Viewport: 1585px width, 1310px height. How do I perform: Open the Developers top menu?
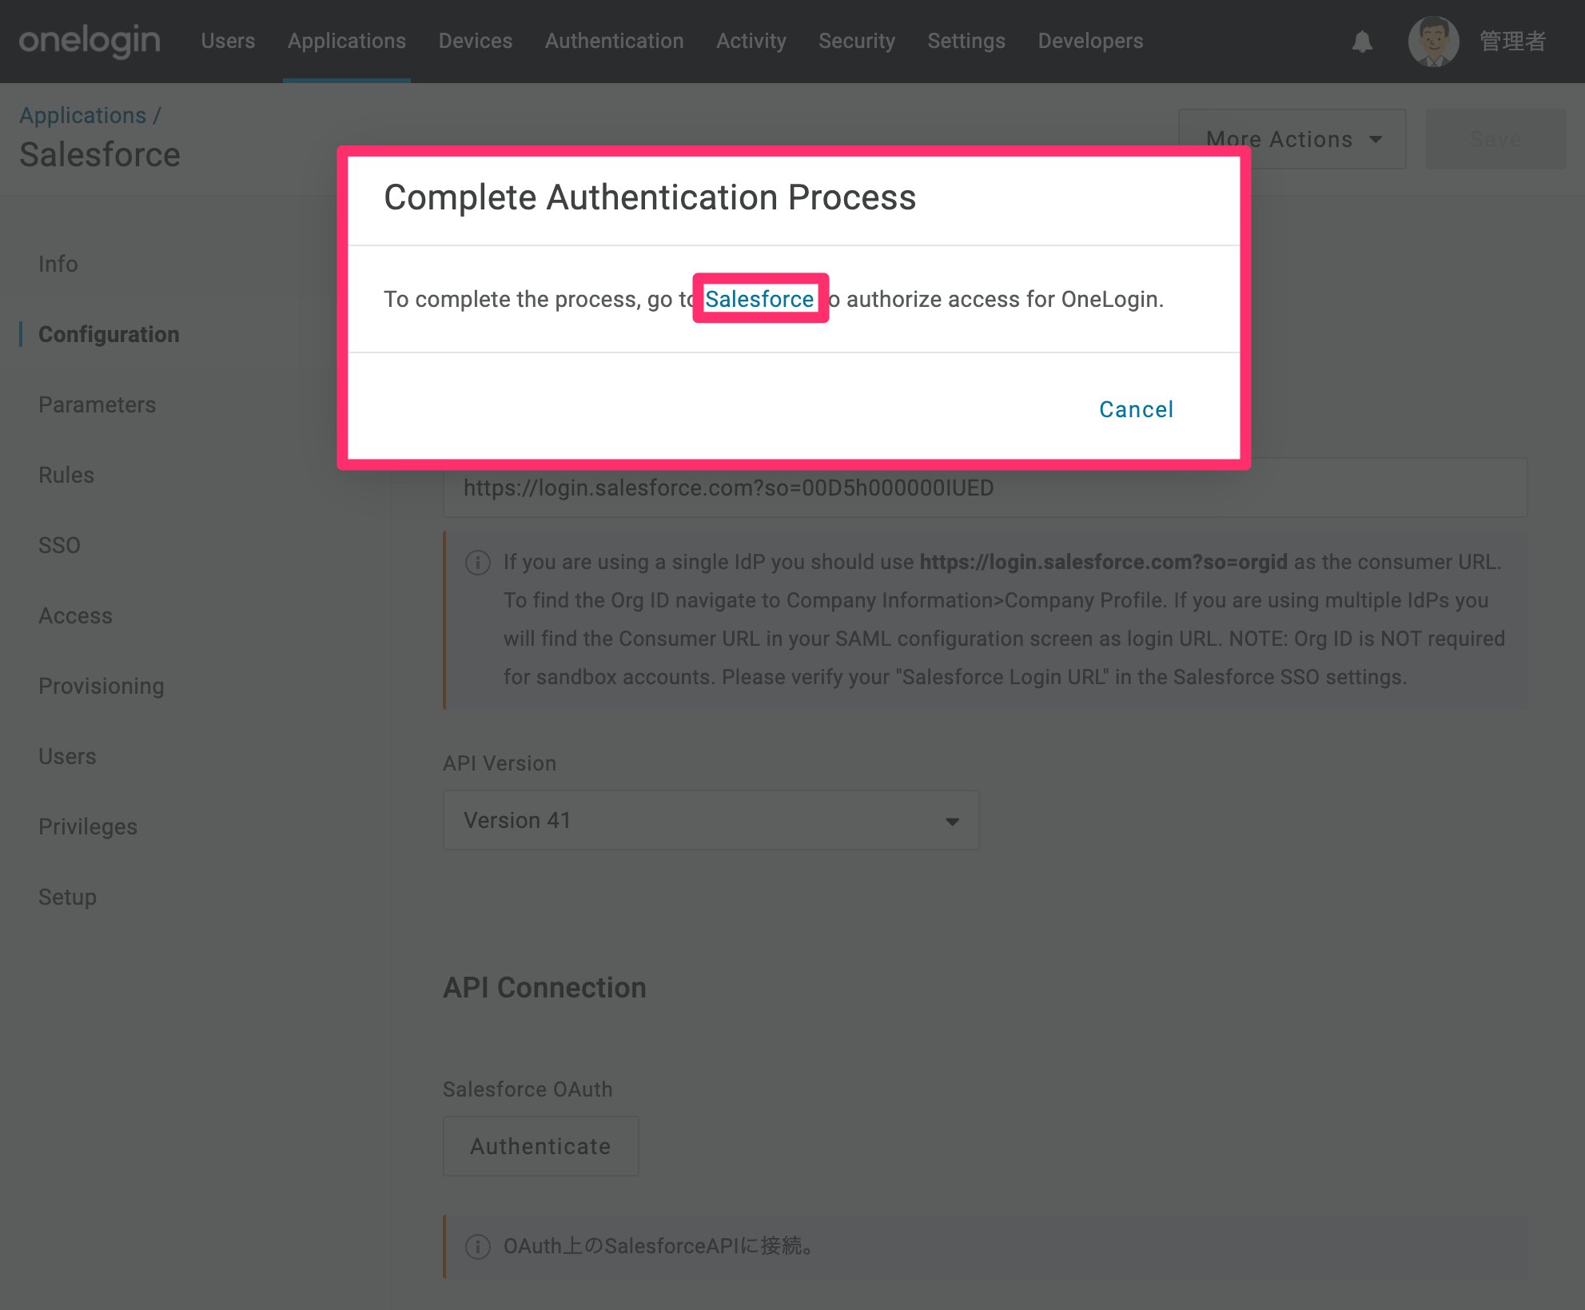[x=1090, y=41]
